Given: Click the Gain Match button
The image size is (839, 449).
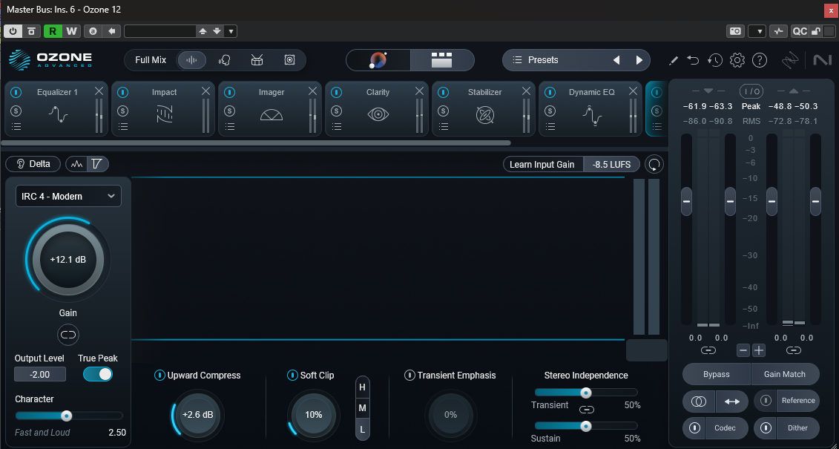Looking at the screenshot, I should (x=785, y=374).
